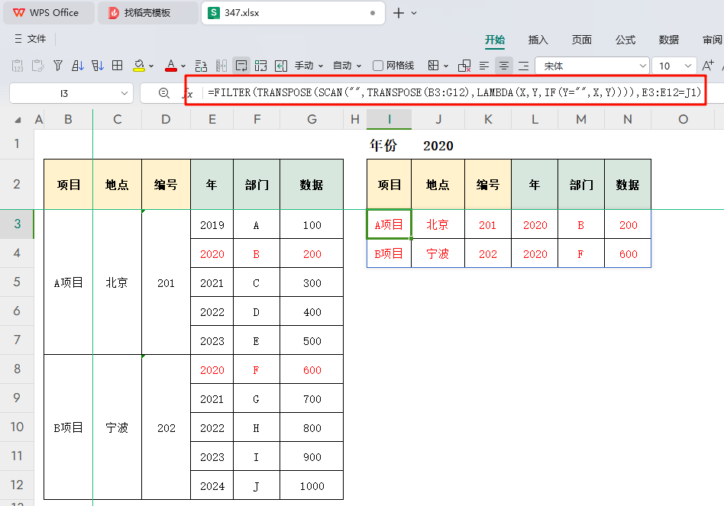Image resolution: width=724 pixels, height=506 pixels.
Task: Select row 5 header
Action: [17, 282]
